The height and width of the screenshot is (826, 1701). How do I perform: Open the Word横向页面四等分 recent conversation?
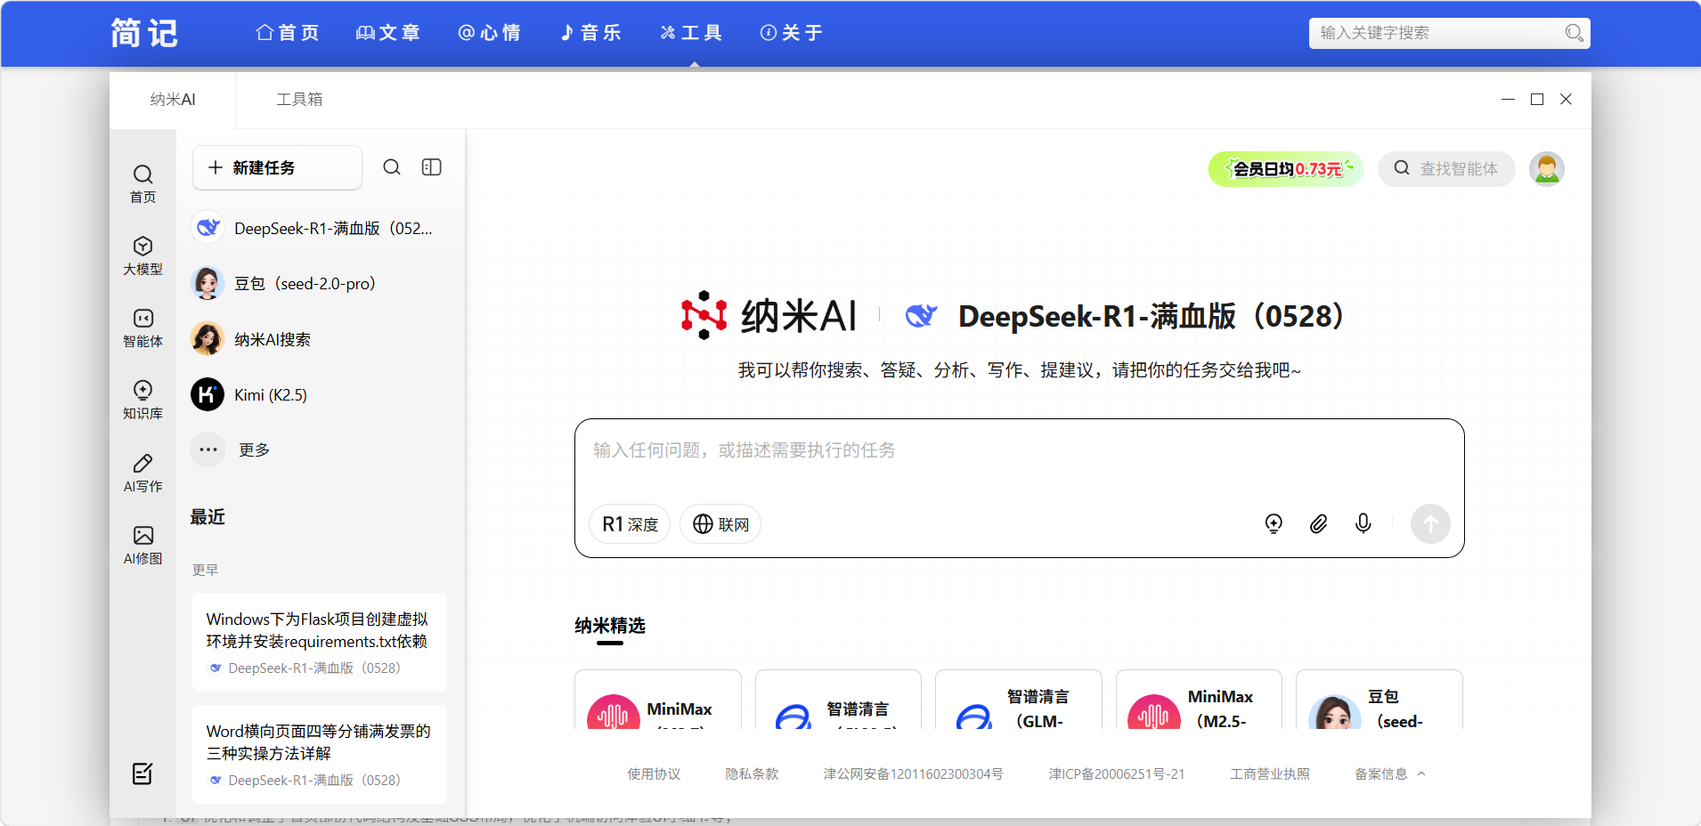coord(320,754)
